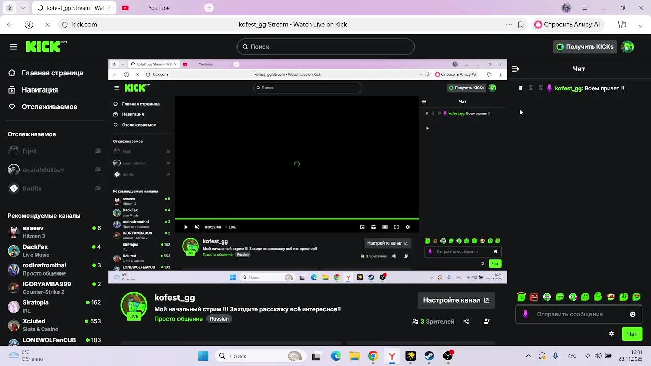Click РУС language indicator in tray

point(572,356)
